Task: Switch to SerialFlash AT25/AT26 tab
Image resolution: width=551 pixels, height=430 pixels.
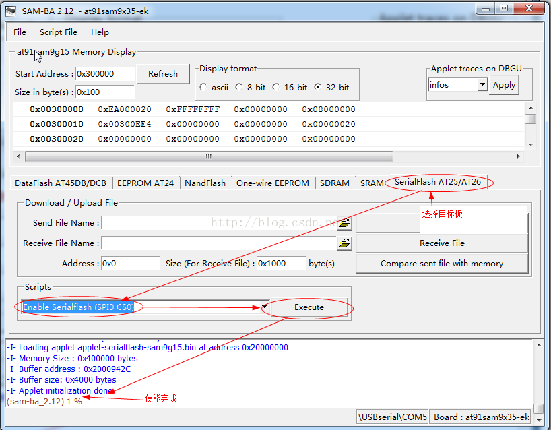Action: tap(438, 182)
